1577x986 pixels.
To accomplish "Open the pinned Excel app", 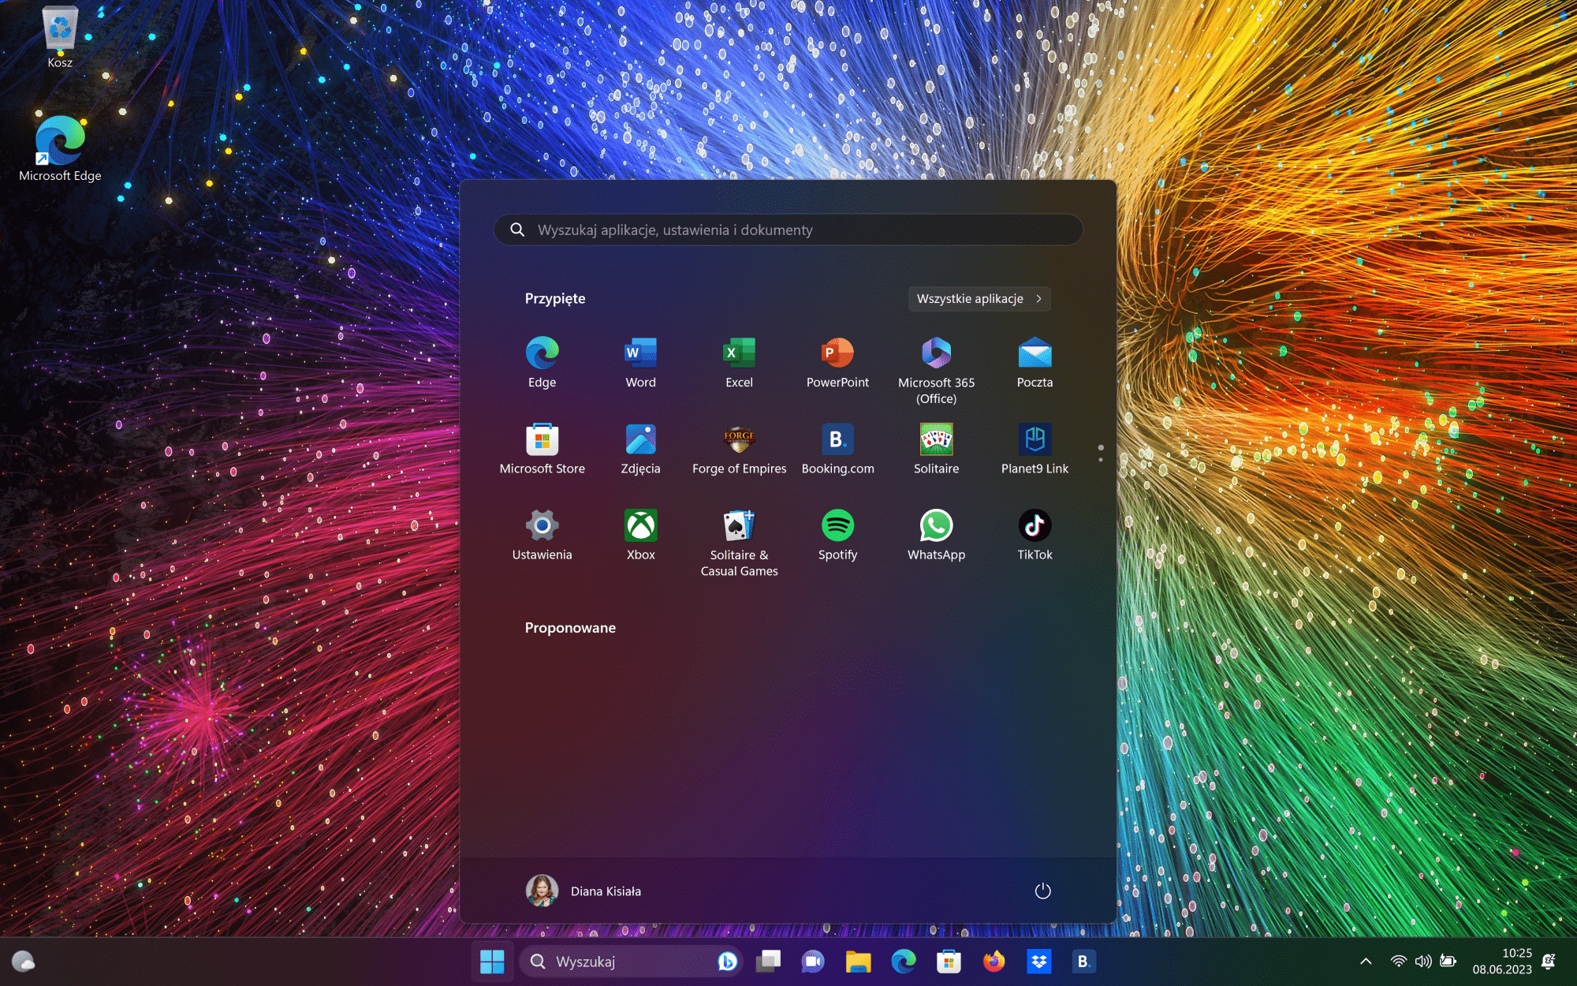I will pos(739,363).
